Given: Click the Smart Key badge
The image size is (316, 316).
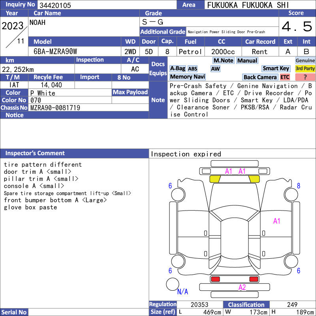Looking at the screenshot, I should [x=276, y=68].
